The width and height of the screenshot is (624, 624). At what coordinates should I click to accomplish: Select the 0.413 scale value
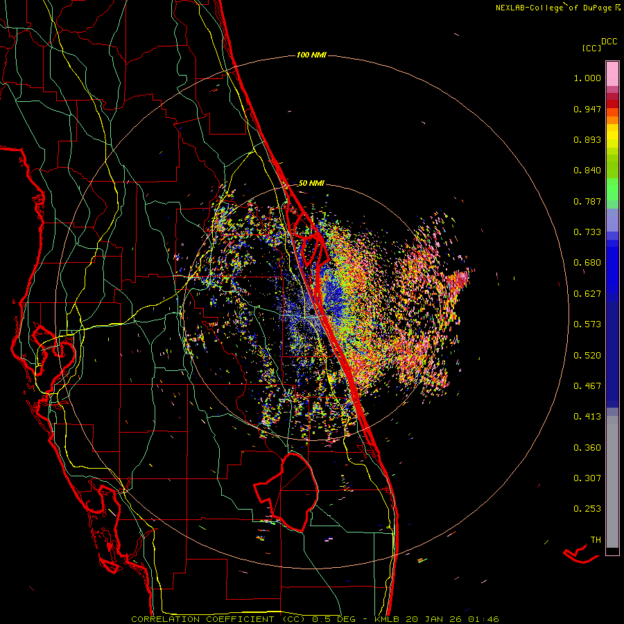587,417
